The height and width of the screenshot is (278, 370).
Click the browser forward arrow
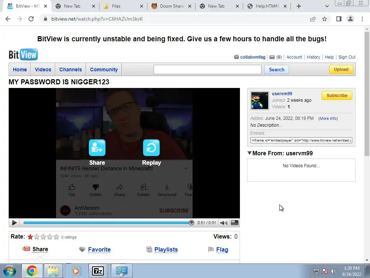pyautogui.click(x=20, y=19)
